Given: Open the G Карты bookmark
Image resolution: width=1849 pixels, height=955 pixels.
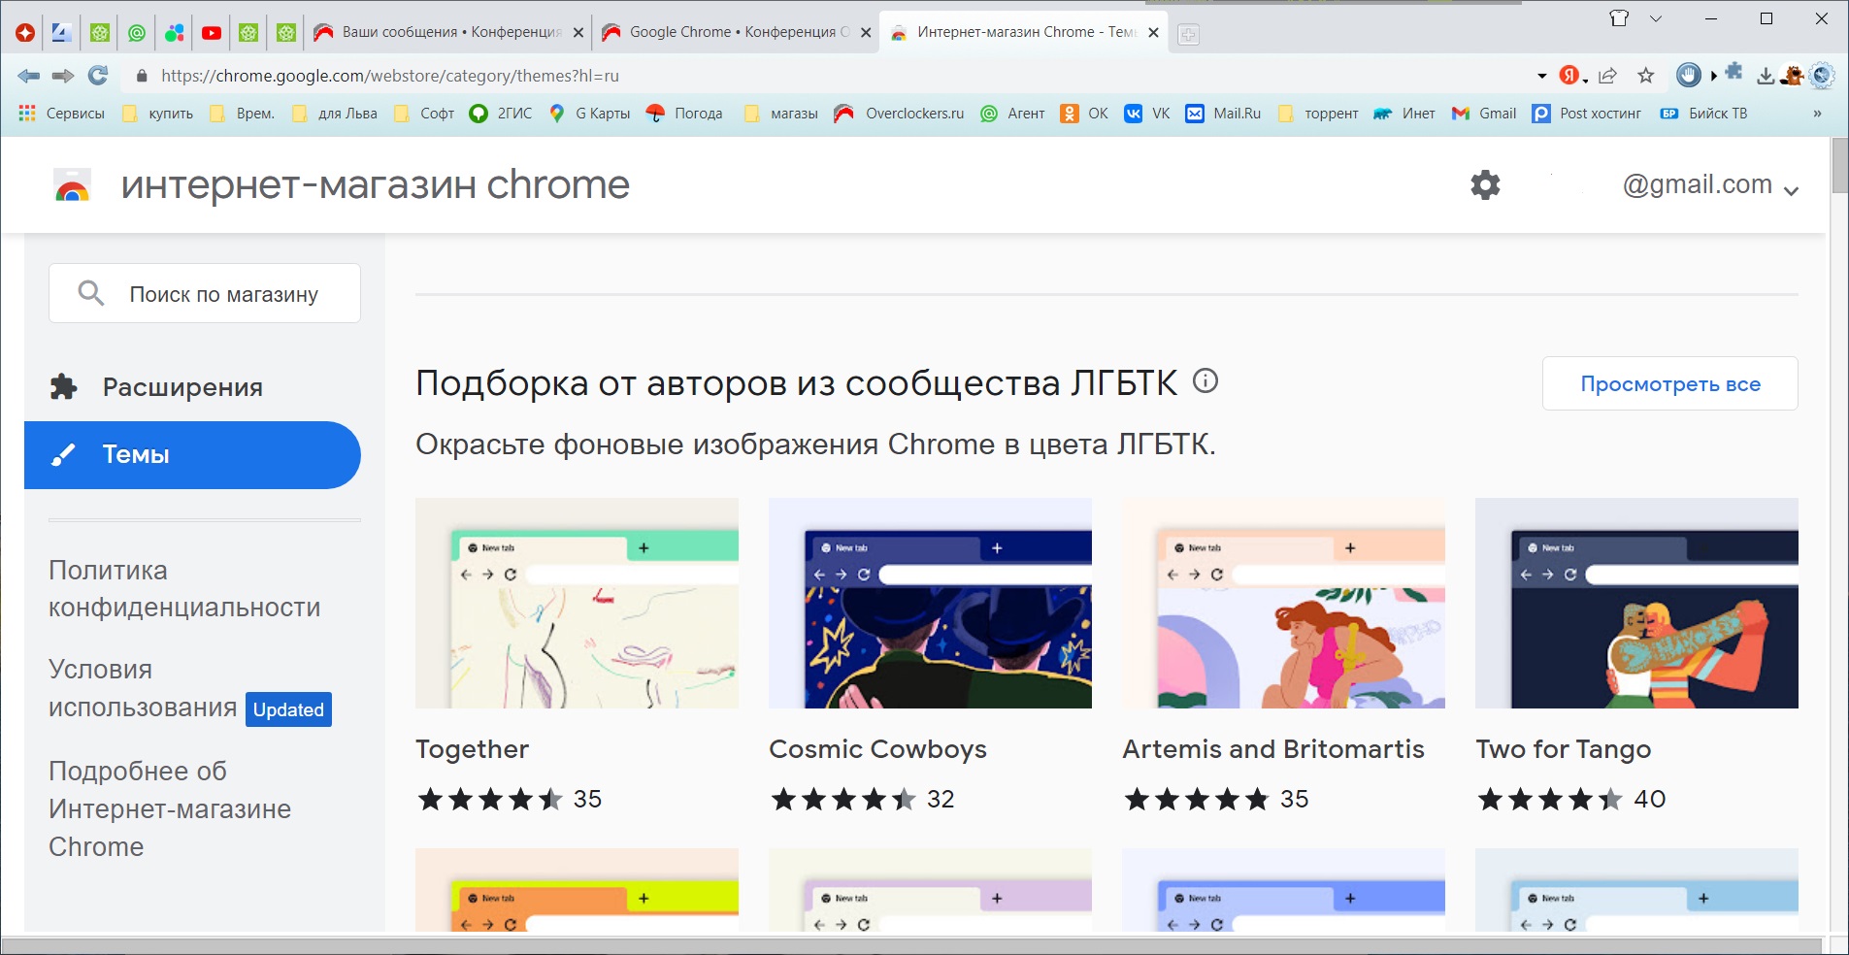Looking at the screenshot, I should click(x=590, y=114).
